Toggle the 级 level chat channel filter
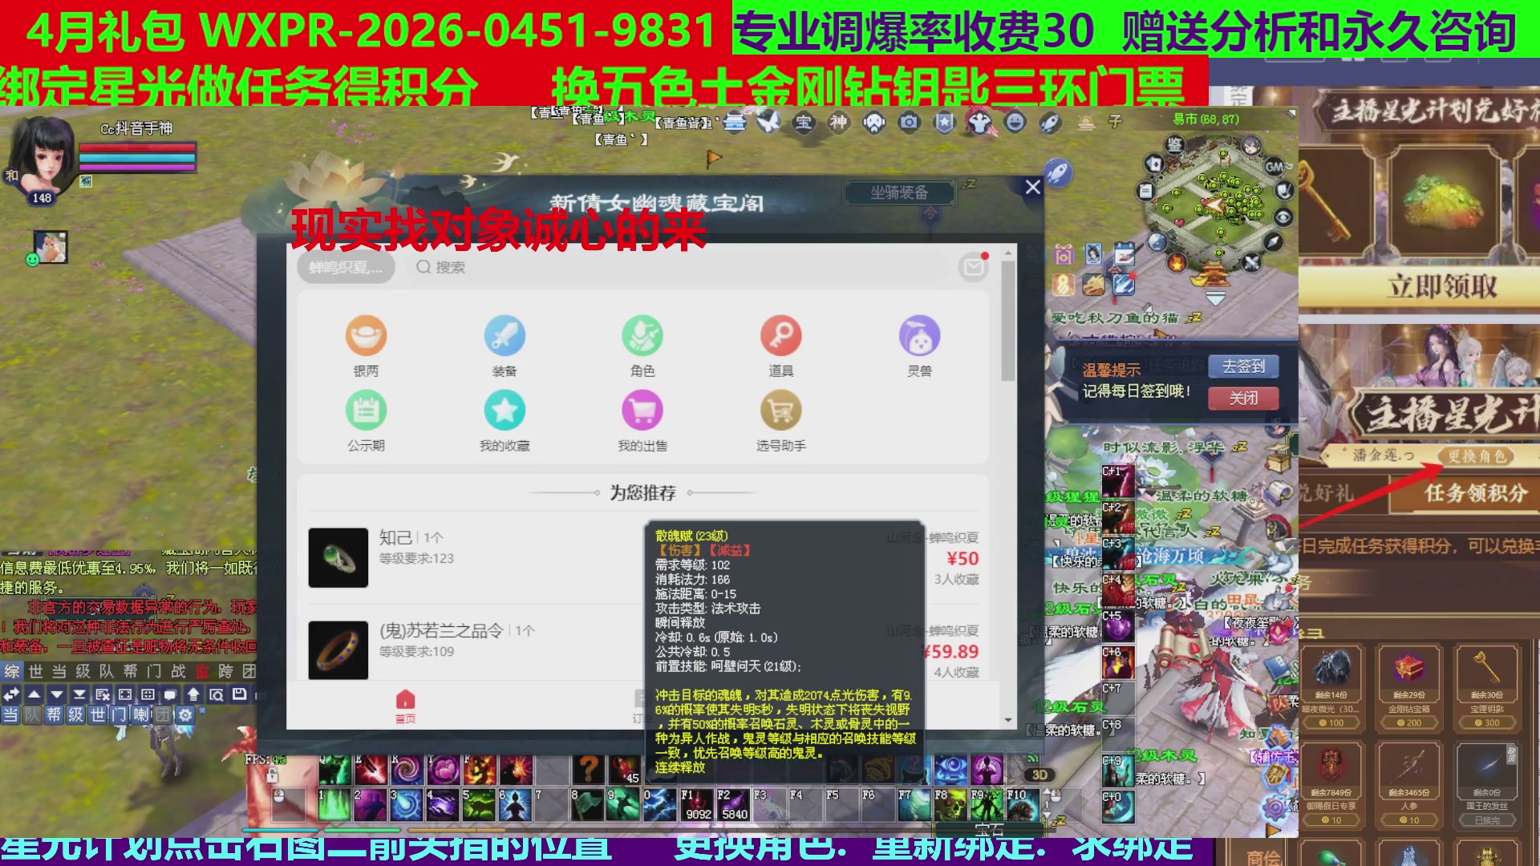Viewport: 1540px width, 866px height. pyautogui.click(x=75, y=714)
